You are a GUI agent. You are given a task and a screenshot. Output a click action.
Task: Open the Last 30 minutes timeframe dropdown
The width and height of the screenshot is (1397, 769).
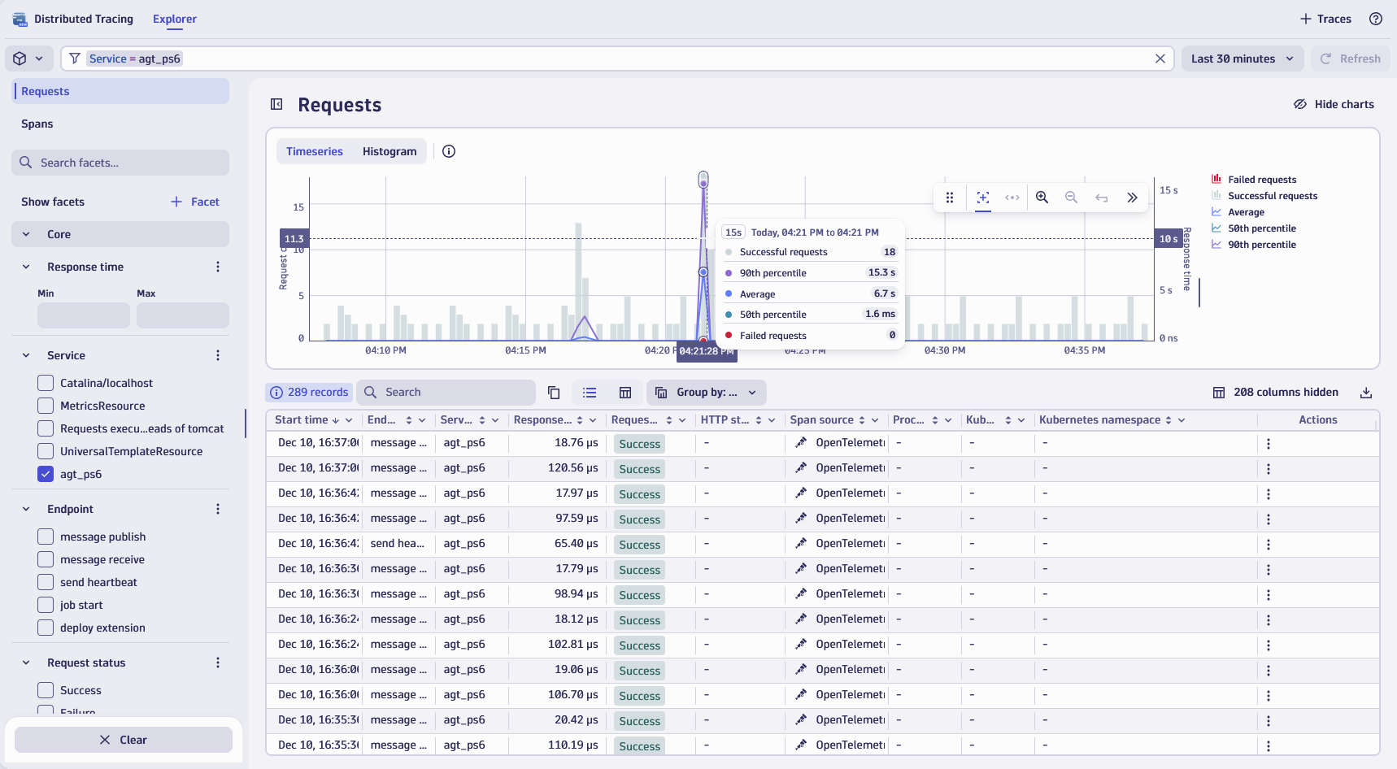[x=1243, y=59]
